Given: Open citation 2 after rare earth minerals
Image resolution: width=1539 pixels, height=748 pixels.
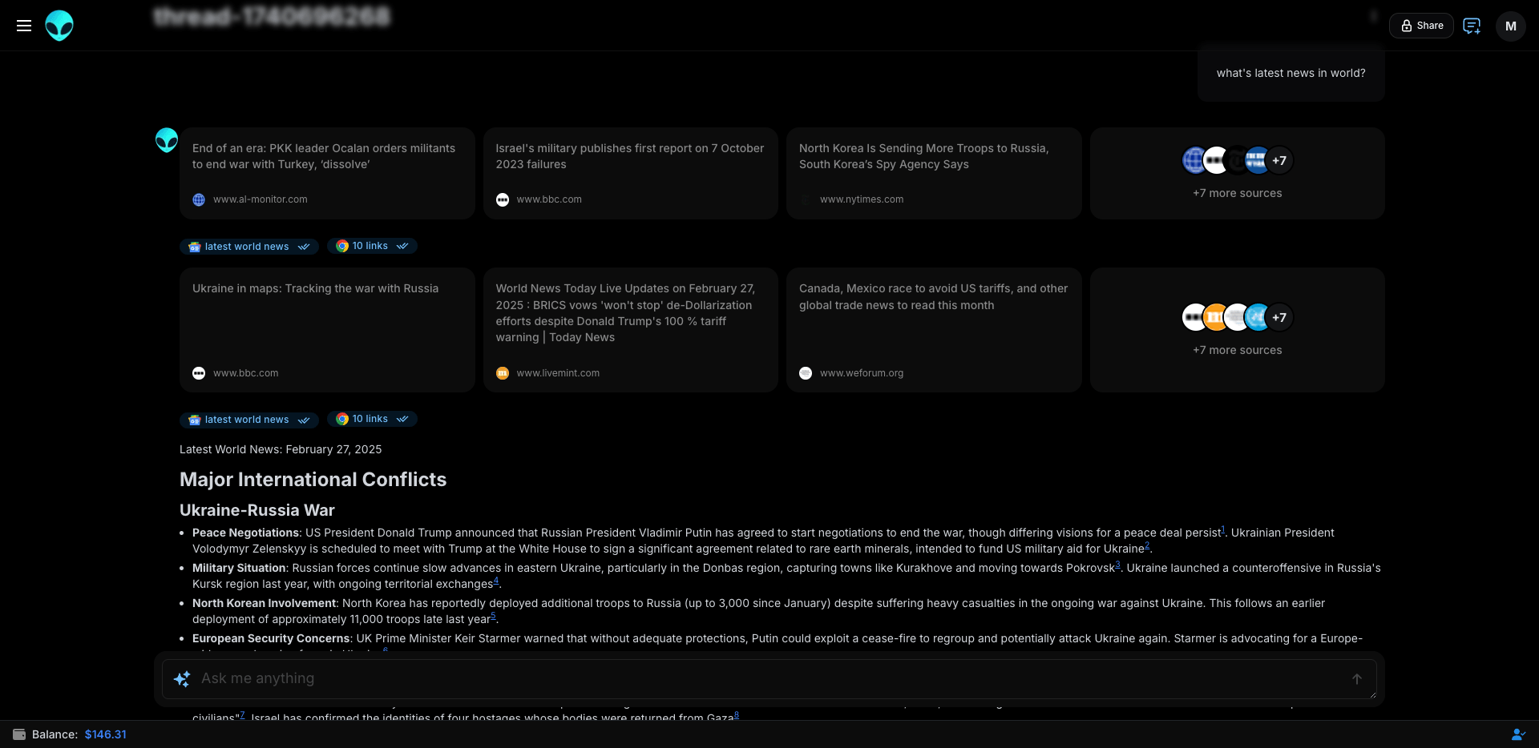Looking at the screenshot, I should click(1147, 545).
